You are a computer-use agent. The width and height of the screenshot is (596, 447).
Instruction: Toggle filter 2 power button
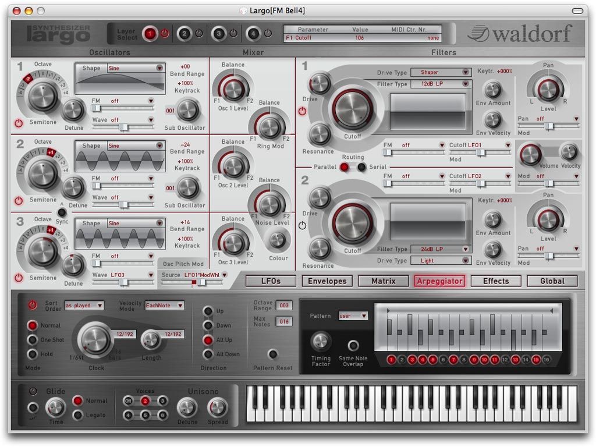click(302, 226)
